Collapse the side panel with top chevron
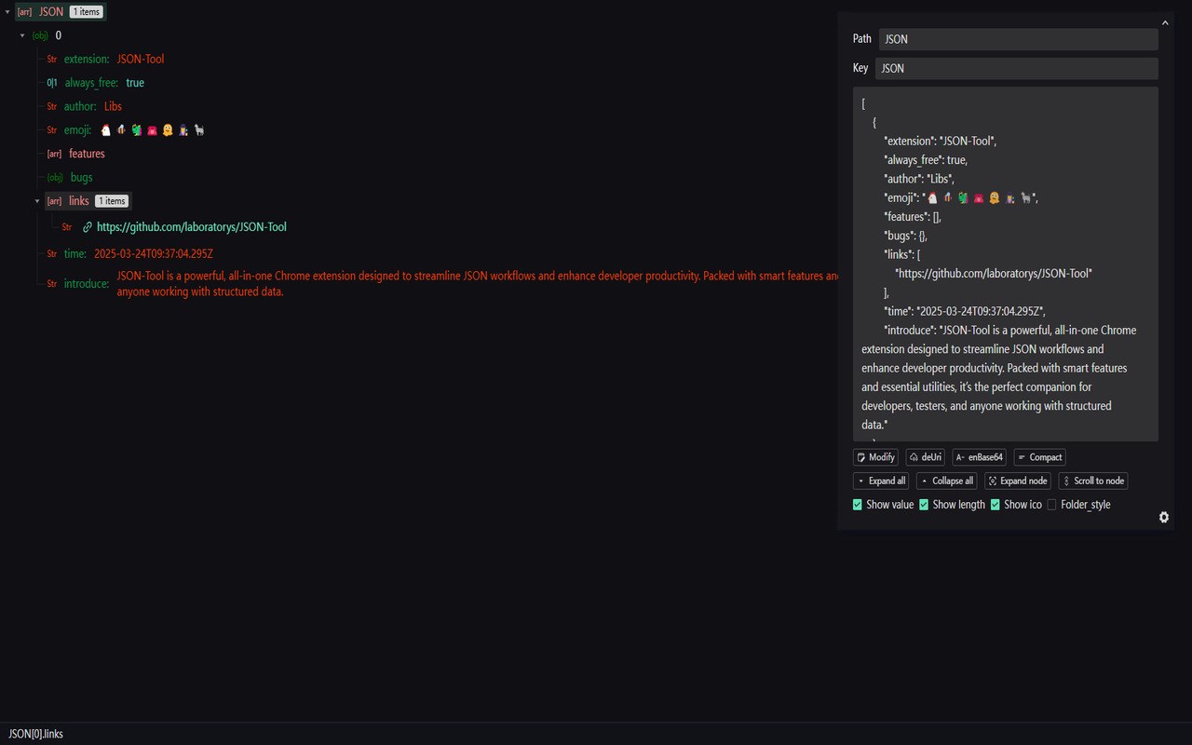This screenshot has width=1192, height=745. [1165, 22]
